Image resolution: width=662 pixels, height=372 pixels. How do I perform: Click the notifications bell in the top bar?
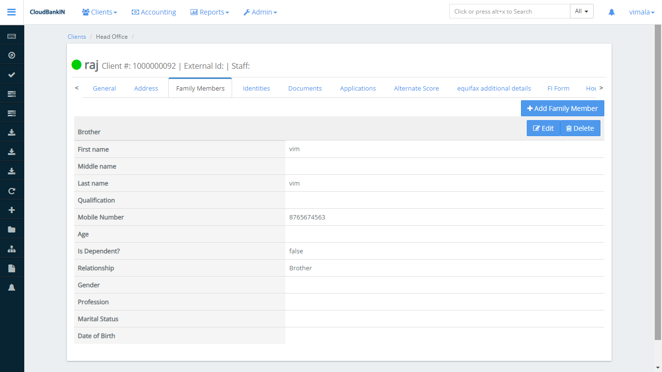click(x=611, y=12)
